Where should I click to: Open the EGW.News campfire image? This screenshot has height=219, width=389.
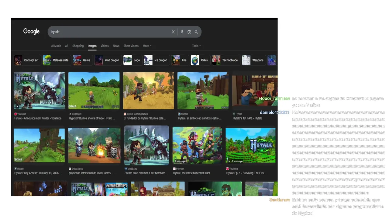[x=94, y=145]
